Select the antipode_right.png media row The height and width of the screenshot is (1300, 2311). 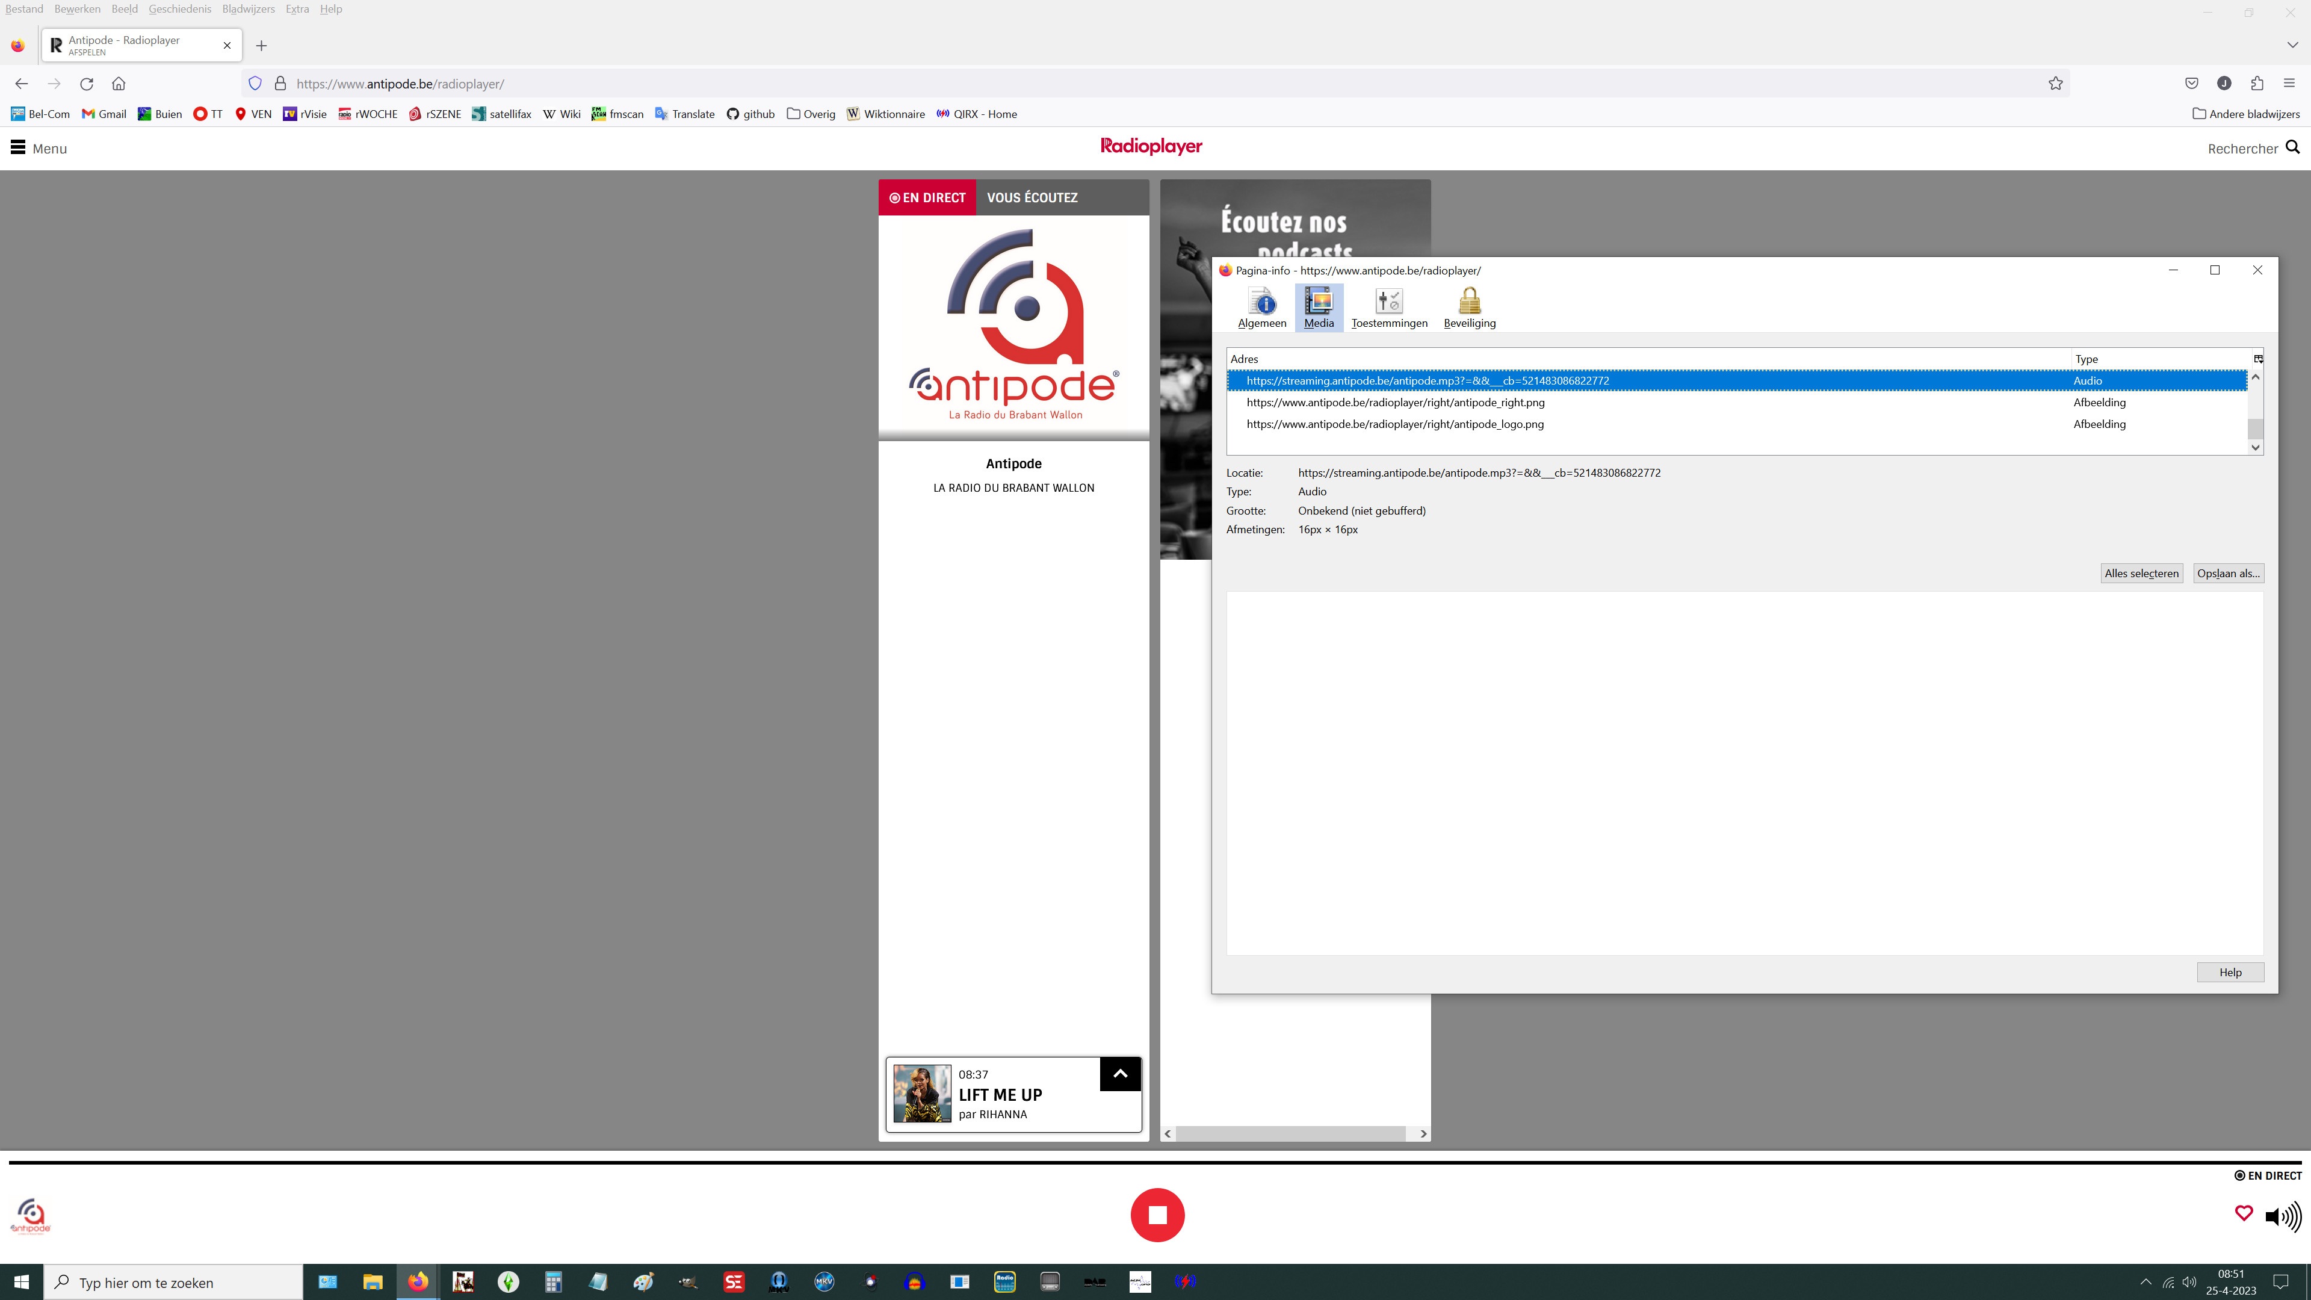coord(1736,403)
